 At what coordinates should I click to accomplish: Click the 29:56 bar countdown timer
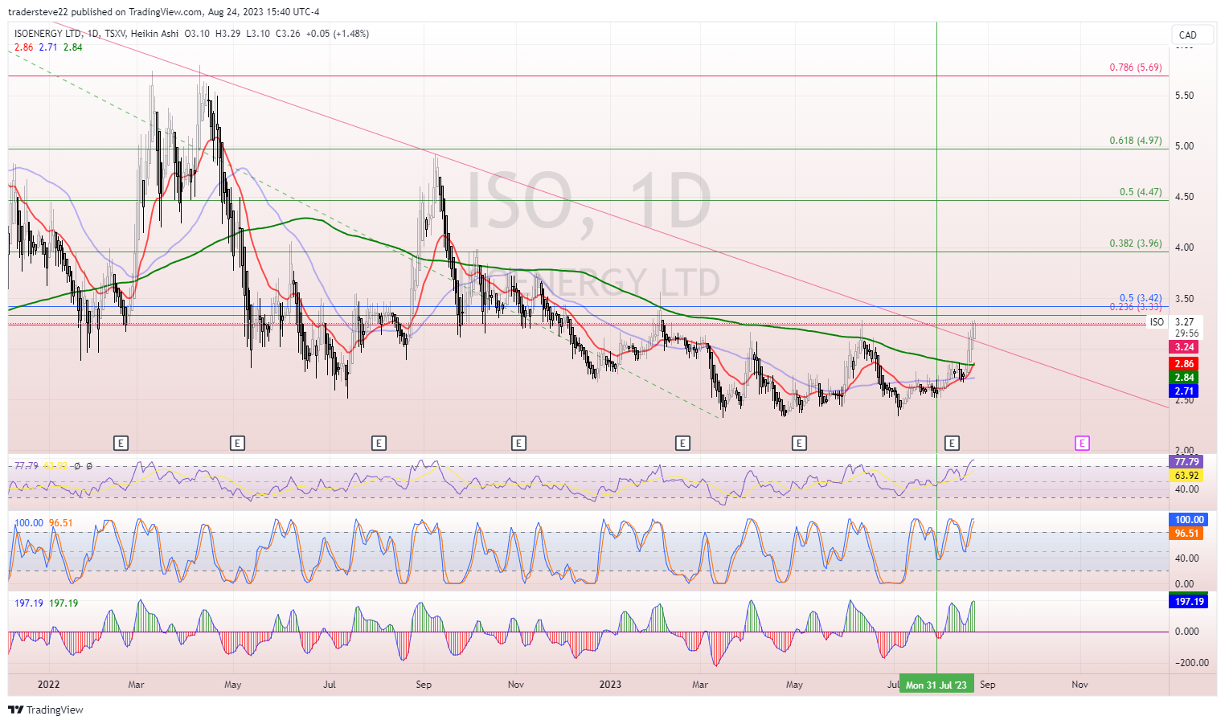point(1186,333)
